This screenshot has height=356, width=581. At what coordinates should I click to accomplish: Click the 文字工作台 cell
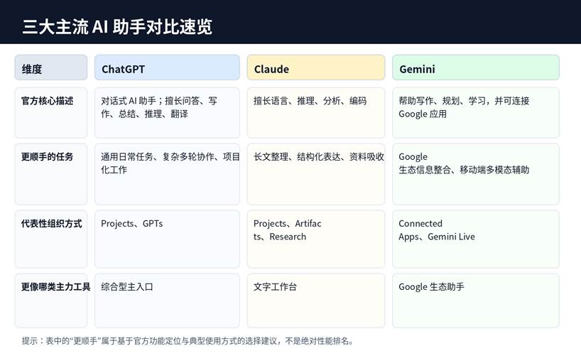pos(315,300)
